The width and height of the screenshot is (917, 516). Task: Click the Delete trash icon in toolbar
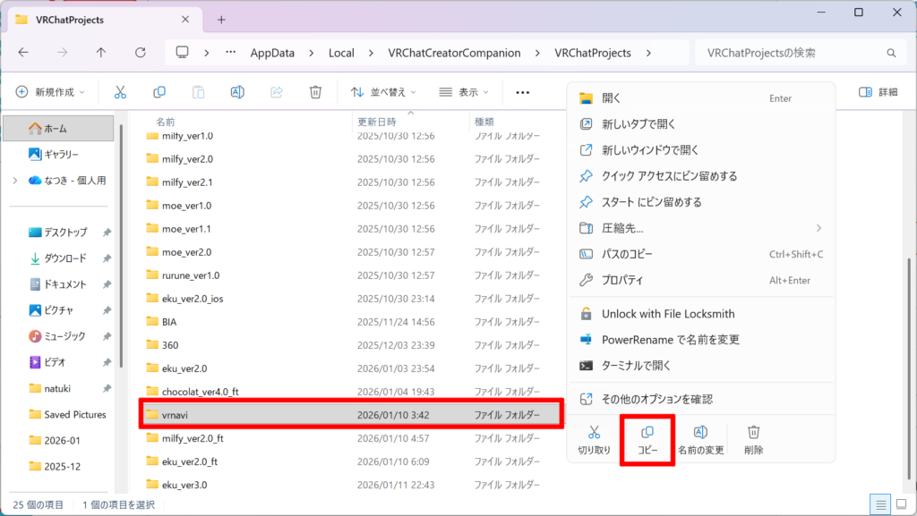tap(315, 92)
